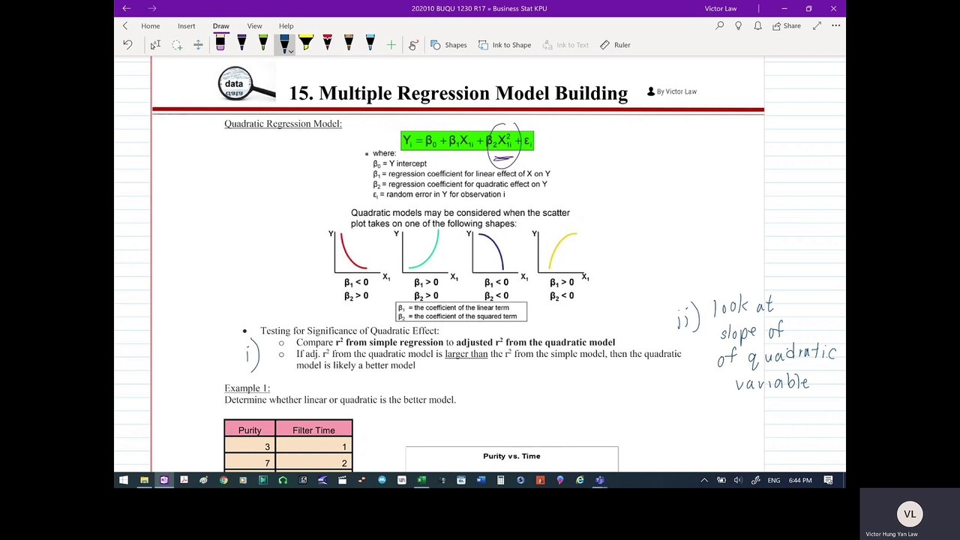Open the clock showing 6:44 PM
Image resolution: width=960 pixels, height=540 pixels.
click(x=800, y=480)
